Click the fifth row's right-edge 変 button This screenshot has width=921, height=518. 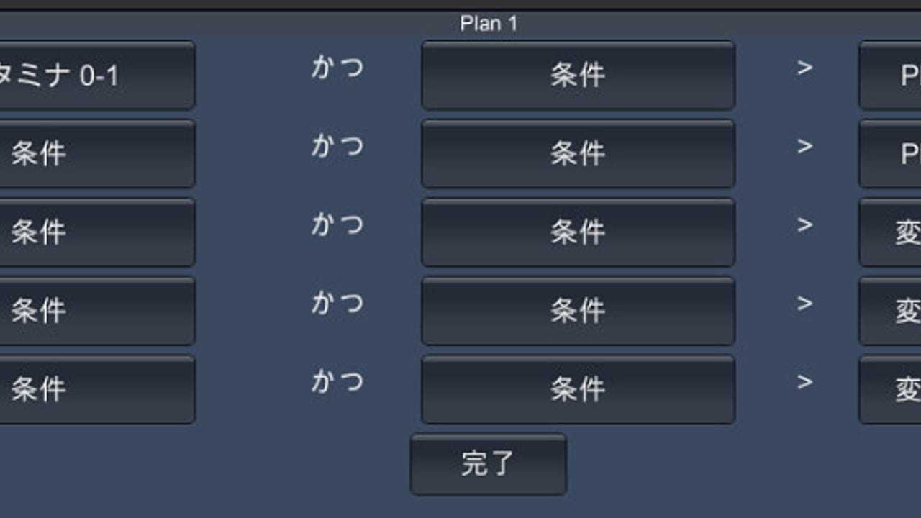(x=891, y=389)
